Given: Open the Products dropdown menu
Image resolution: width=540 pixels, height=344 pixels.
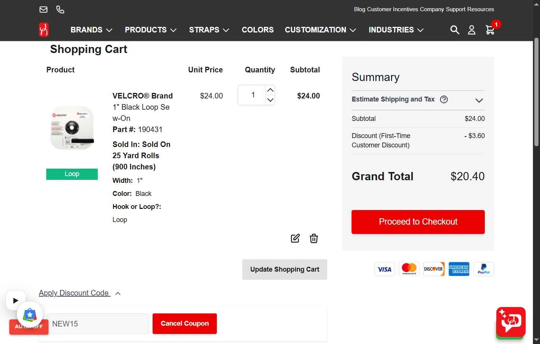Looking at the screenshot, I should pos(151,30).
